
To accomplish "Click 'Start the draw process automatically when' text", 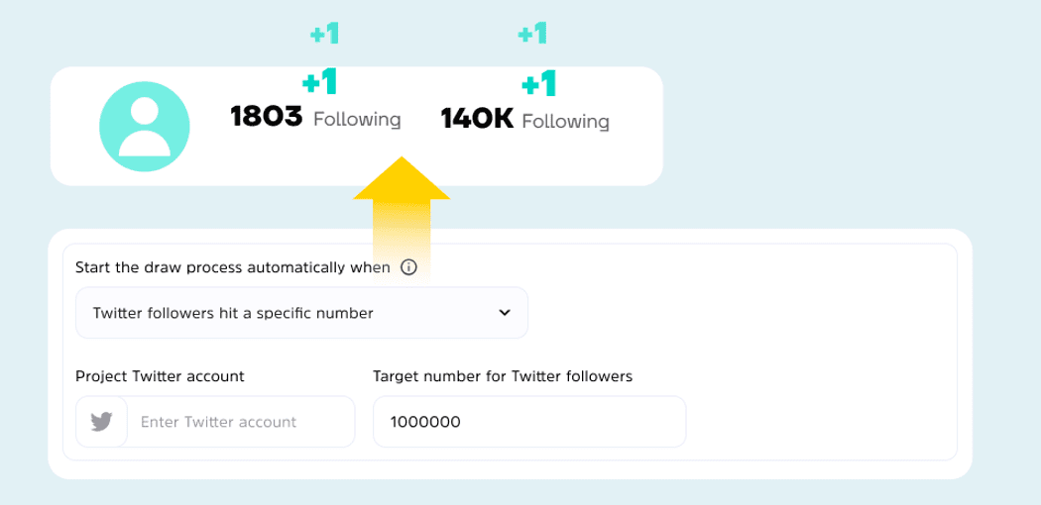I will coord(233,267).
